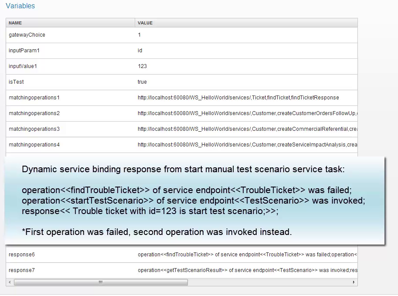Click the findTicketResponse URL value
The width and height of the screenshot is (398, 296).
238,98
